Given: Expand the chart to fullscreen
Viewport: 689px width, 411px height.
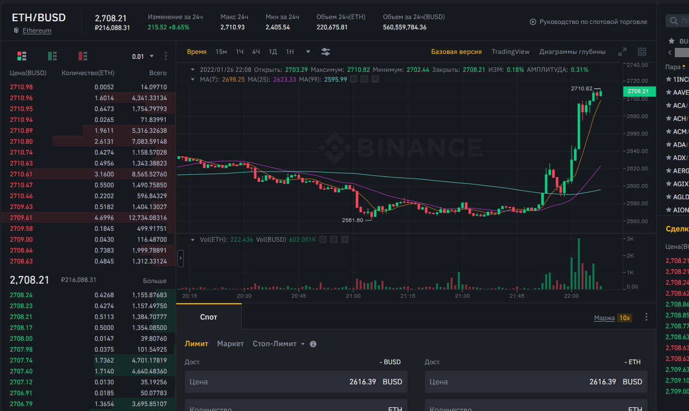Looking at the screenshot, I should (x=622, y=52).
